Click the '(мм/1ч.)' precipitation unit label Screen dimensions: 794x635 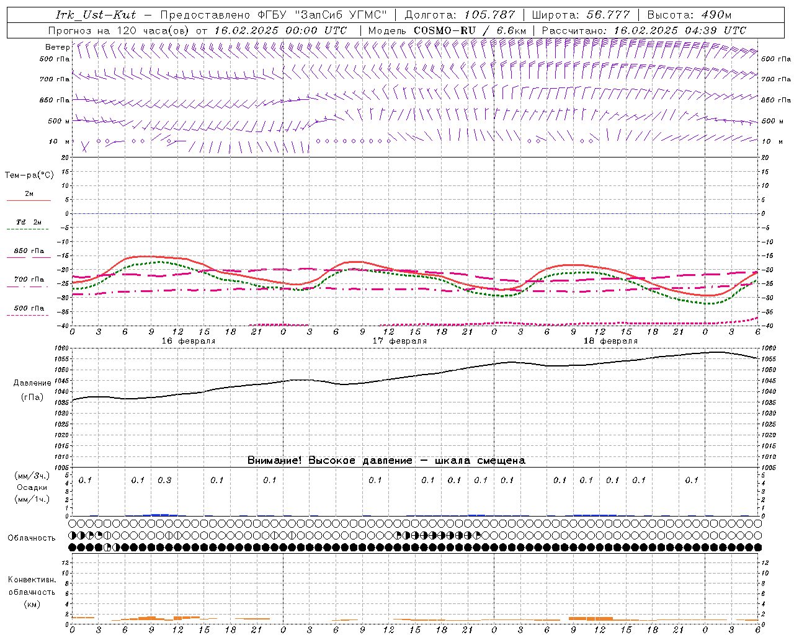tap(32, 499)
